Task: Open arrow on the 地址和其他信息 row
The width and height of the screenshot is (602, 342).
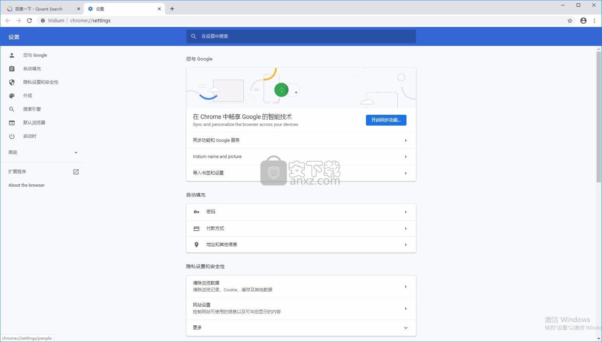Action: pyautogui.click(x=406, y=245)
